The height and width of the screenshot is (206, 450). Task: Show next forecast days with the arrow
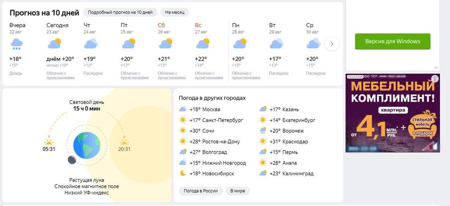(332, 44)
